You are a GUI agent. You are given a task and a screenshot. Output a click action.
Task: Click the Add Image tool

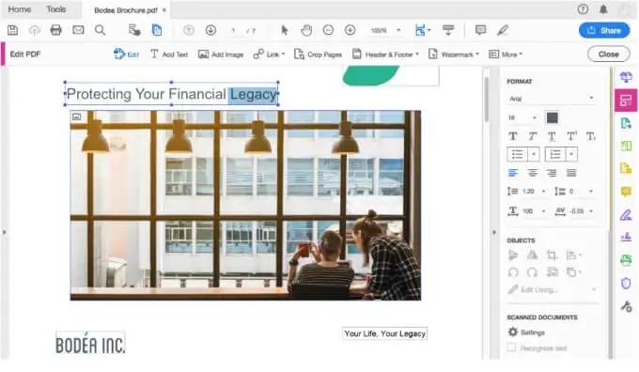coord(221,54)
